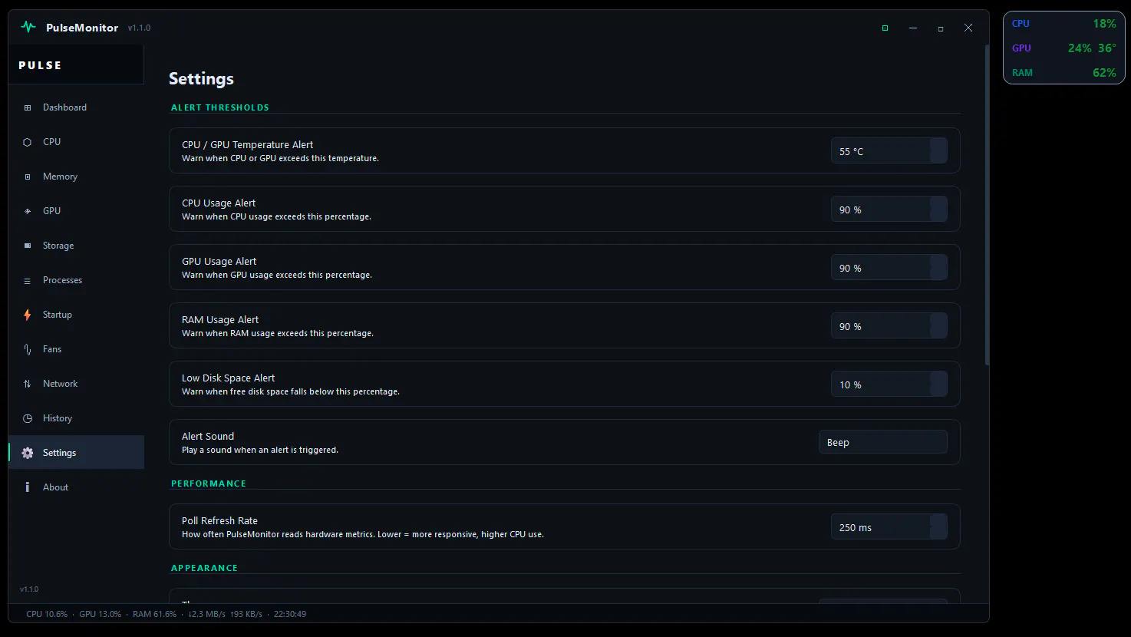Click the GPU 13.0% status bar entry
The width and height of the screenshot is (1131, 637).
pyautogui.click(x=100, y=614)
